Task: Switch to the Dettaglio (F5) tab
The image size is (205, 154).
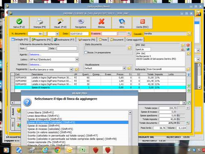Action: pyautogui.click(x=20, y=40)
